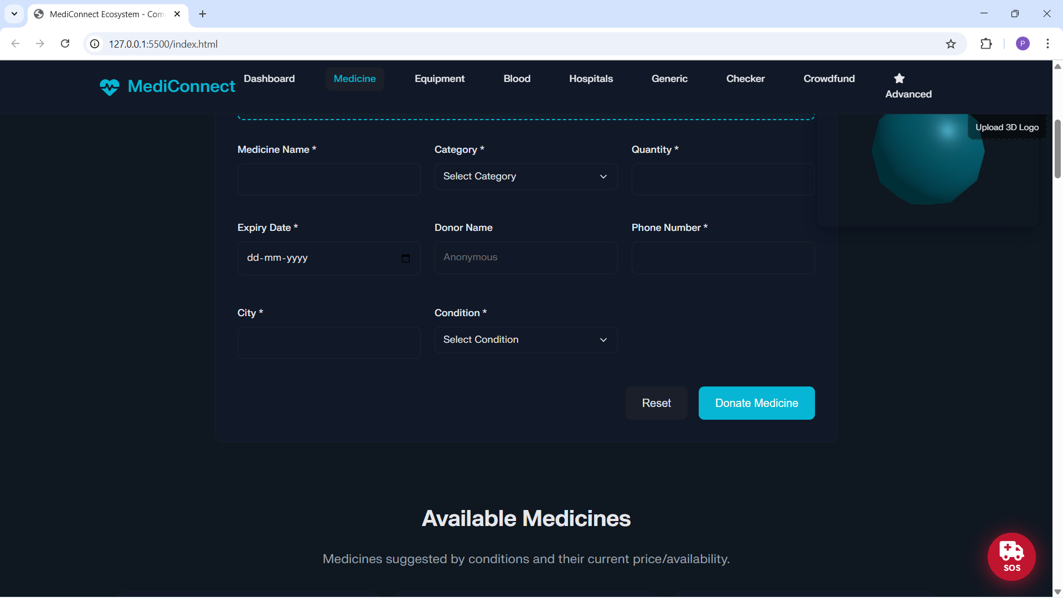This screenshot has width=1063, height=598.
Task: Focus the Medicine Name input field
Action: tap(329, 179)
